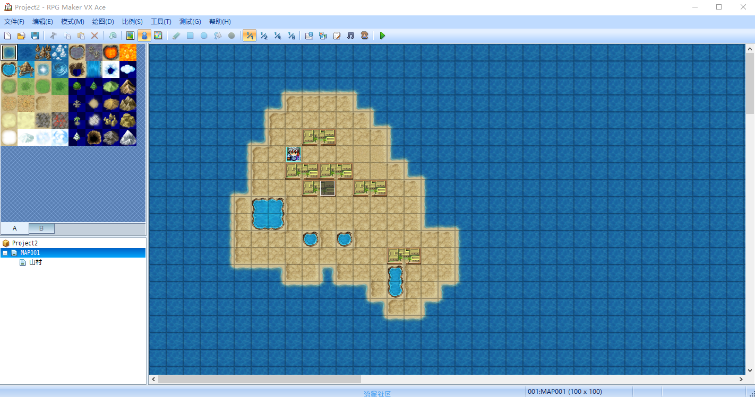The height and width of the screenshot is (397, 755).
Task: Open the Resource Manager icon
Action: tap(323, 36)
